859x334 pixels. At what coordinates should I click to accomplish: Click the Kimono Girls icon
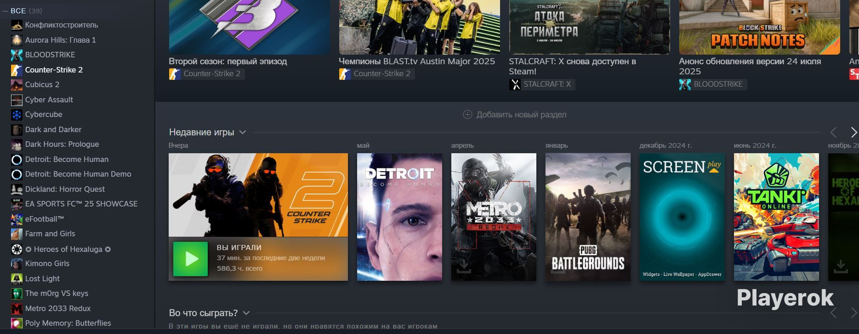pos(17,264)
